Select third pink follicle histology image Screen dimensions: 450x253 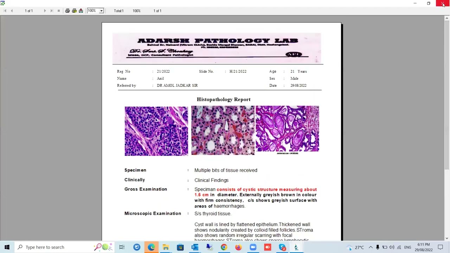click(x=287, y=129)
